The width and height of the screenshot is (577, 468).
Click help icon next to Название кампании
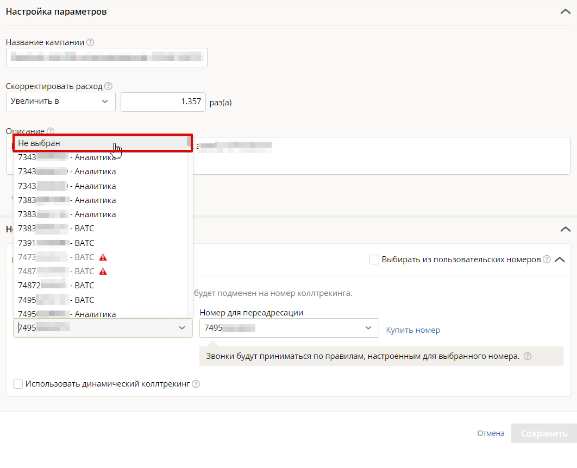pyautogui.click(x=90, y=42)
